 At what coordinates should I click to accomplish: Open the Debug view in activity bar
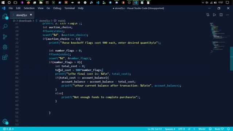click(x=5, y=47)
